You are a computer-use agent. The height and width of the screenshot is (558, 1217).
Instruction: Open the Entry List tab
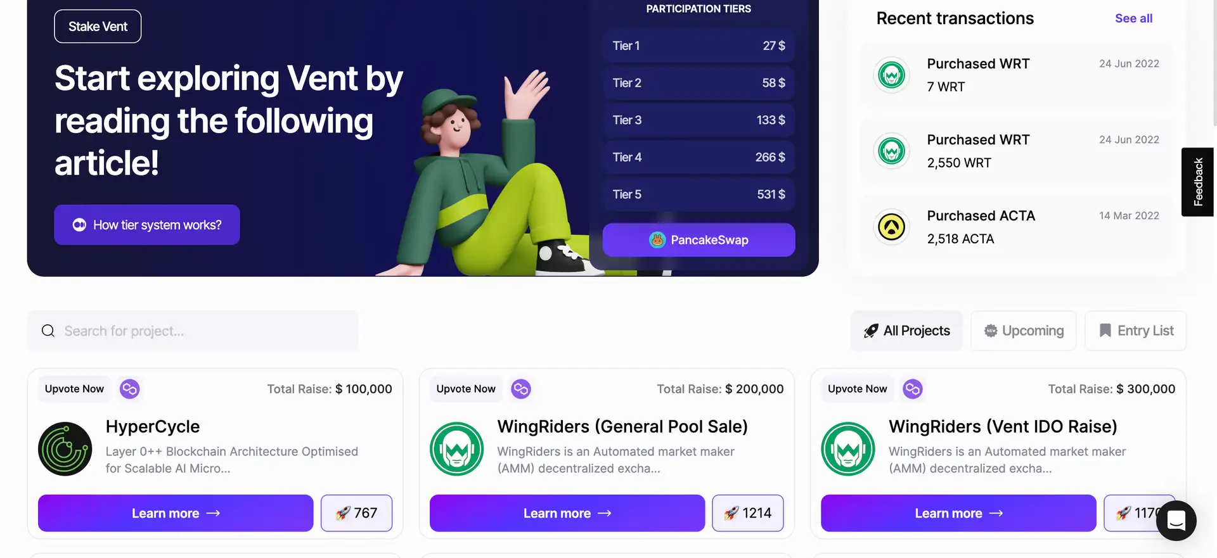point(1136,331)
